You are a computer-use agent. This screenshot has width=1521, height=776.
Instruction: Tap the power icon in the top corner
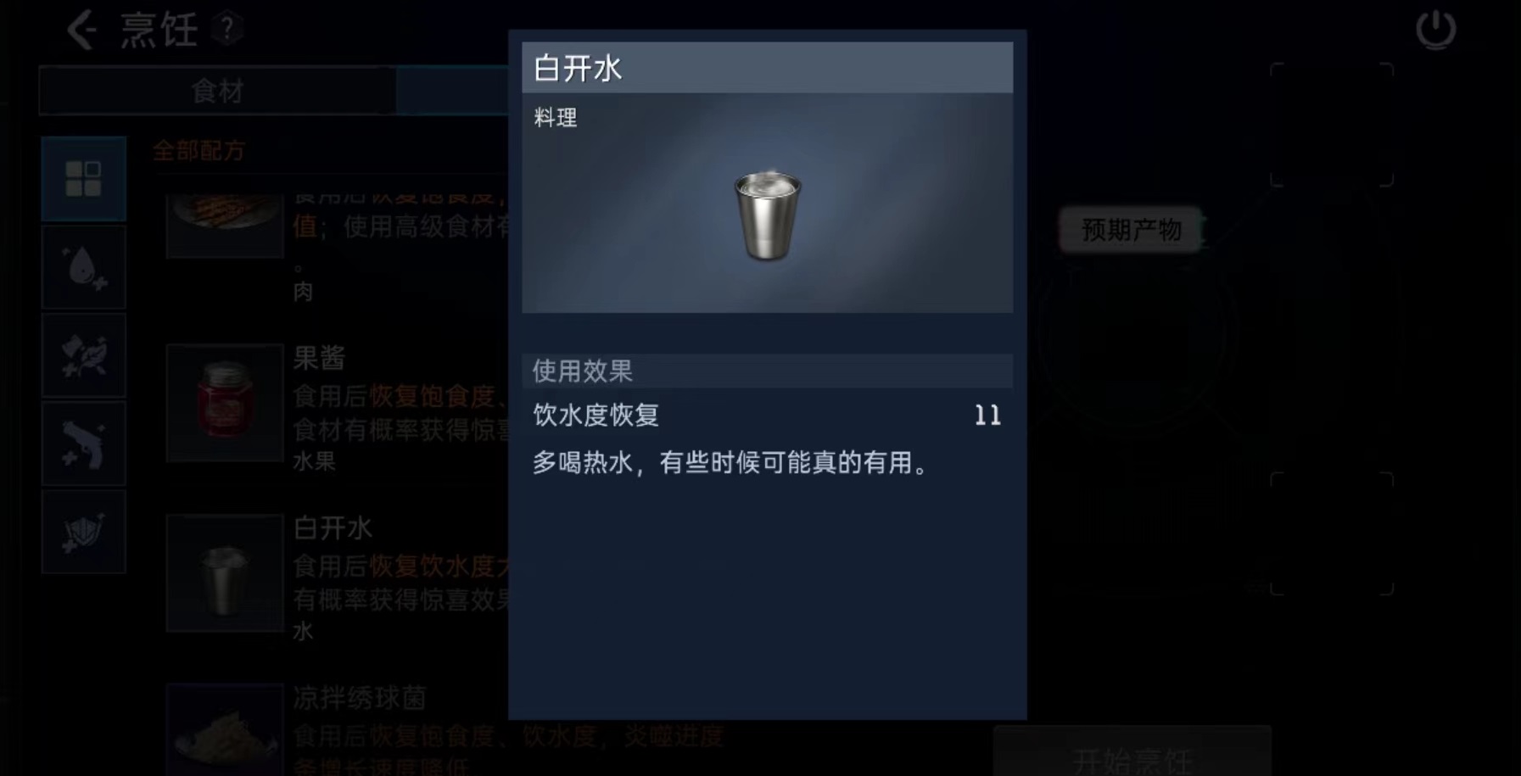click(1435, 30)
